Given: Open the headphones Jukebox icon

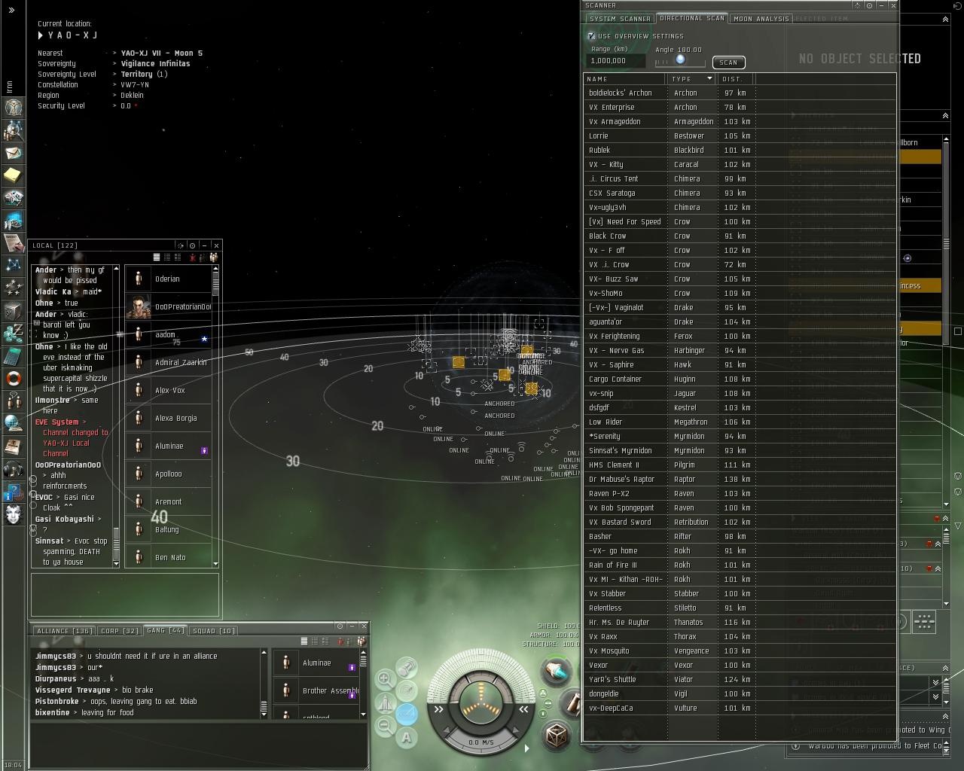Looking at the screenshot, I should [x=14, y=470].
